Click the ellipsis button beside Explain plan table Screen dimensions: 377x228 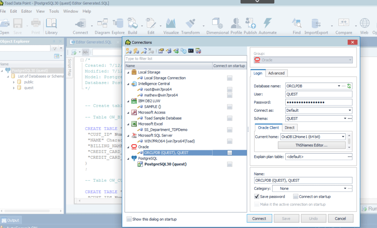pos(350,157)
